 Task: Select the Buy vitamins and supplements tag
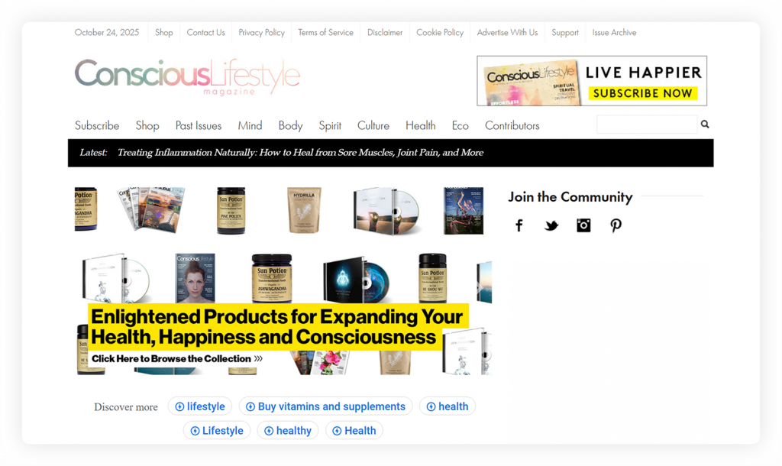pos(325,406)
